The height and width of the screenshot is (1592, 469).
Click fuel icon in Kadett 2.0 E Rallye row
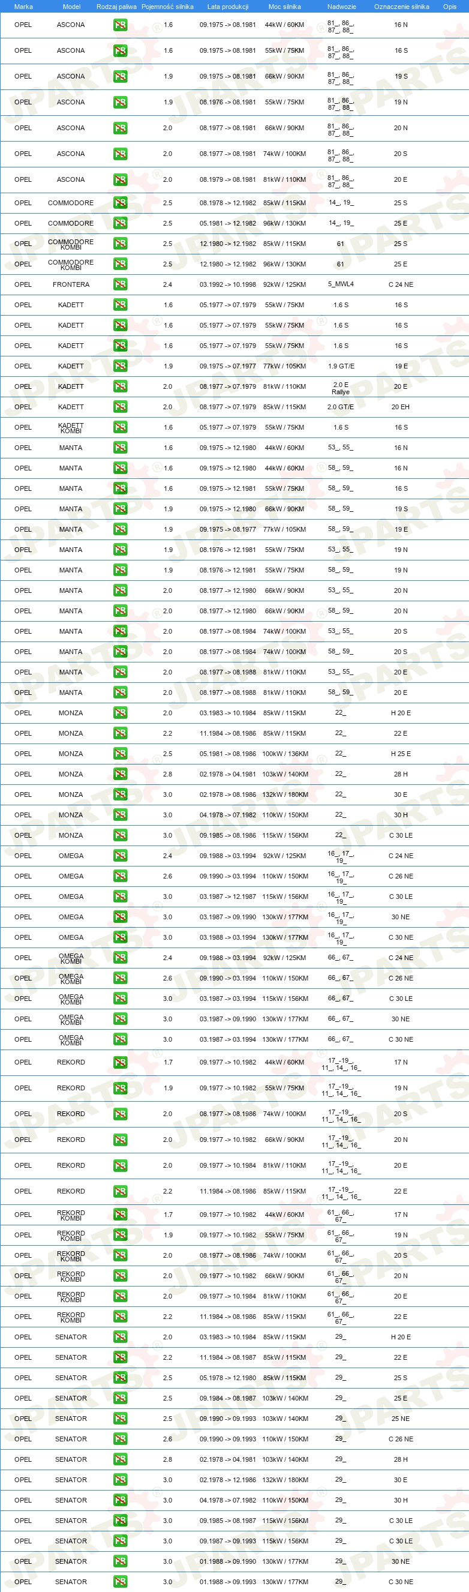120,386
